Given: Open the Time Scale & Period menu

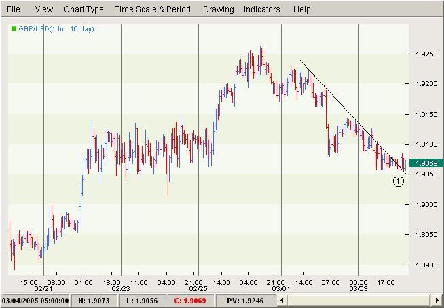Looking at the screenshot, I should coord(152,9).
